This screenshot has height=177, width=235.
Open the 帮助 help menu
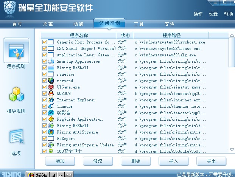point(229,14)
